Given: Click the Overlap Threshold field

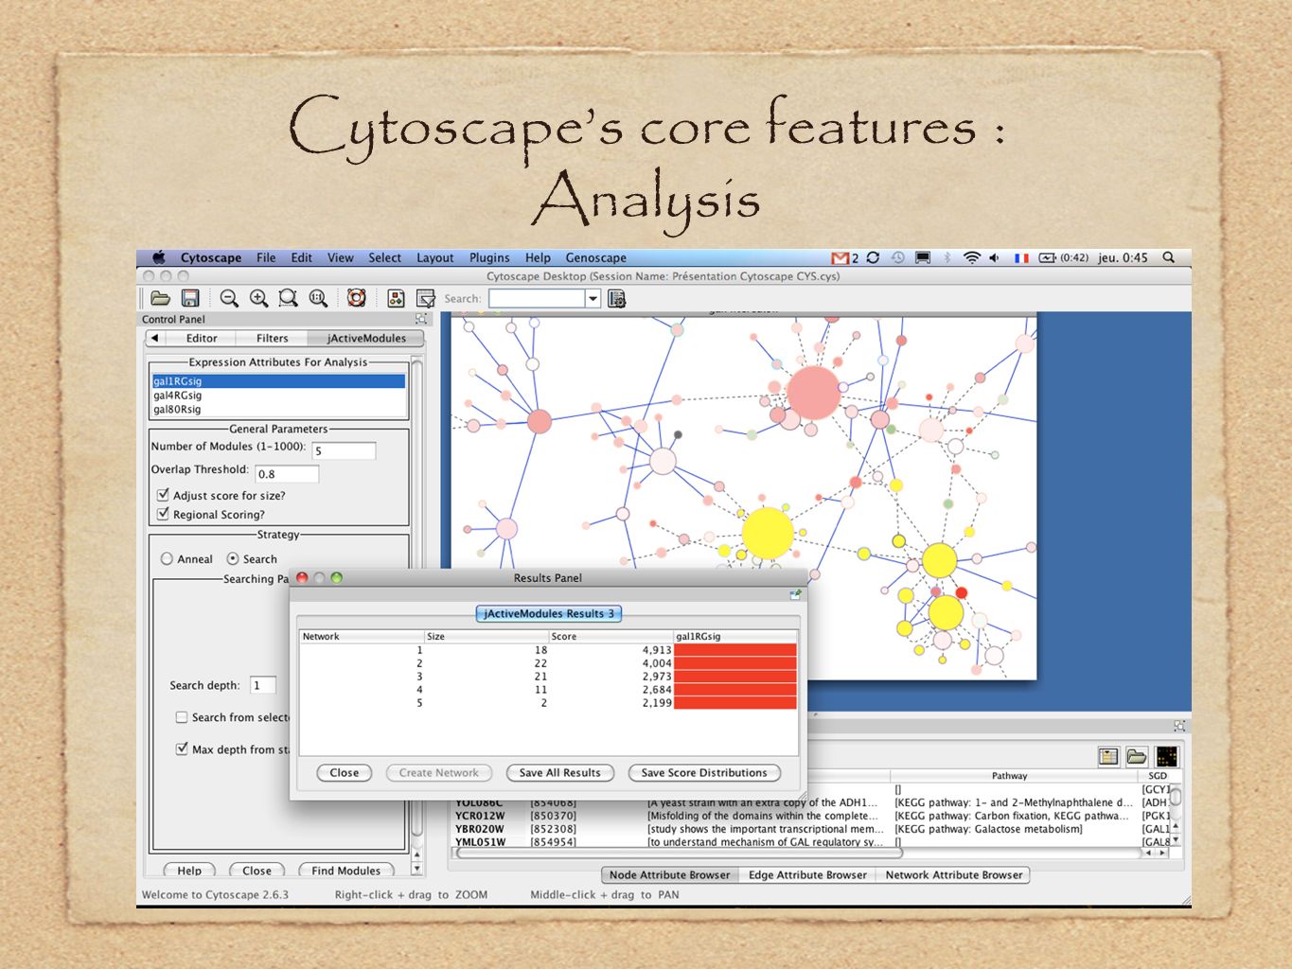Looking at the screenshot, I should coord(287,474).
